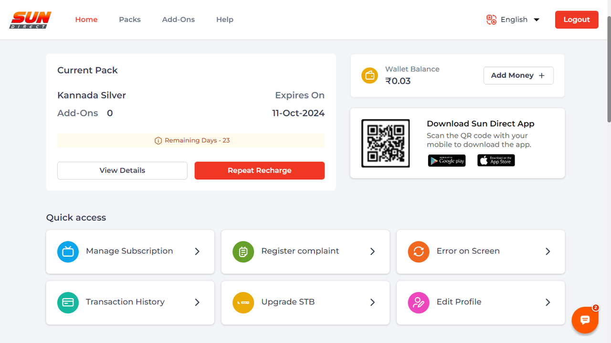Screen dimensions: 611x343
Task: Go to the Home tab
Action: pyautogui.click(x=86, y=20)
